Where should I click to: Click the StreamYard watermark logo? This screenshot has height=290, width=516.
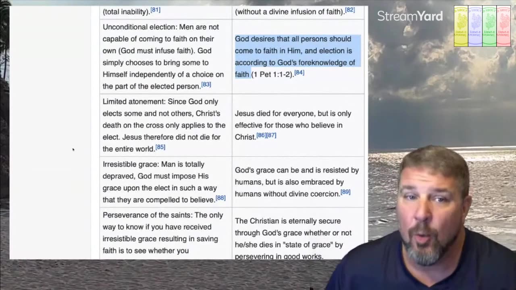click(410, 16)
